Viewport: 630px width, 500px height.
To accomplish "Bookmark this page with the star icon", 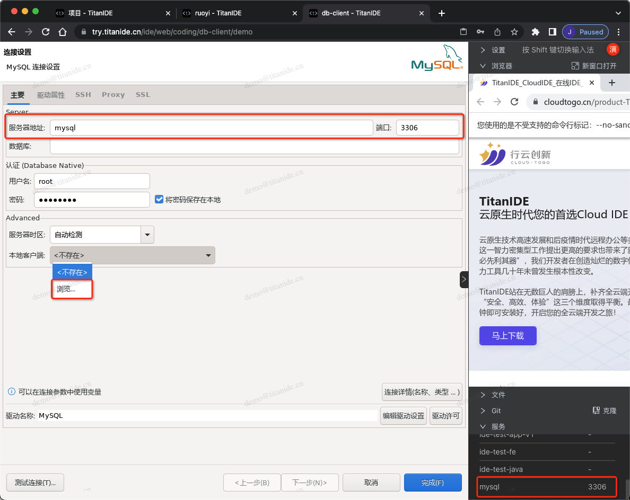I will 514,32.
